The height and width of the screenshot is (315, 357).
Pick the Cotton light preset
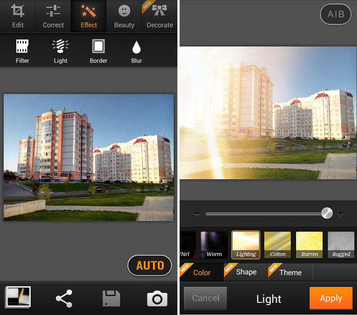point(278,245)
